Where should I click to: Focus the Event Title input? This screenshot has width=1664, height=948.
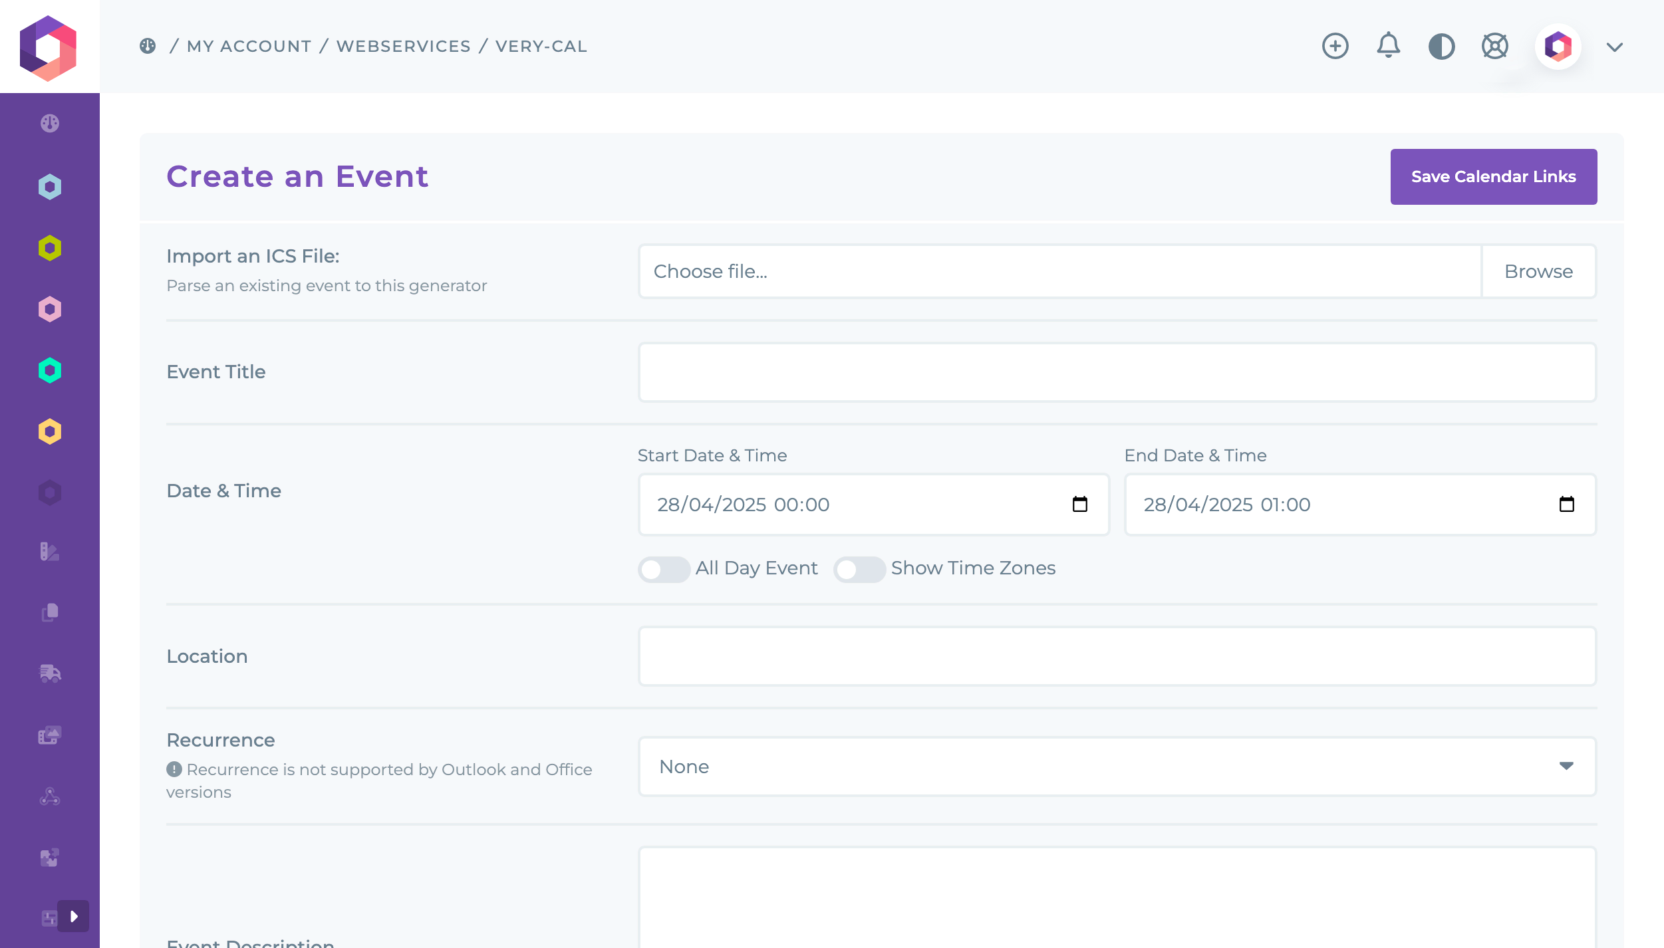tap(1117, 372)
